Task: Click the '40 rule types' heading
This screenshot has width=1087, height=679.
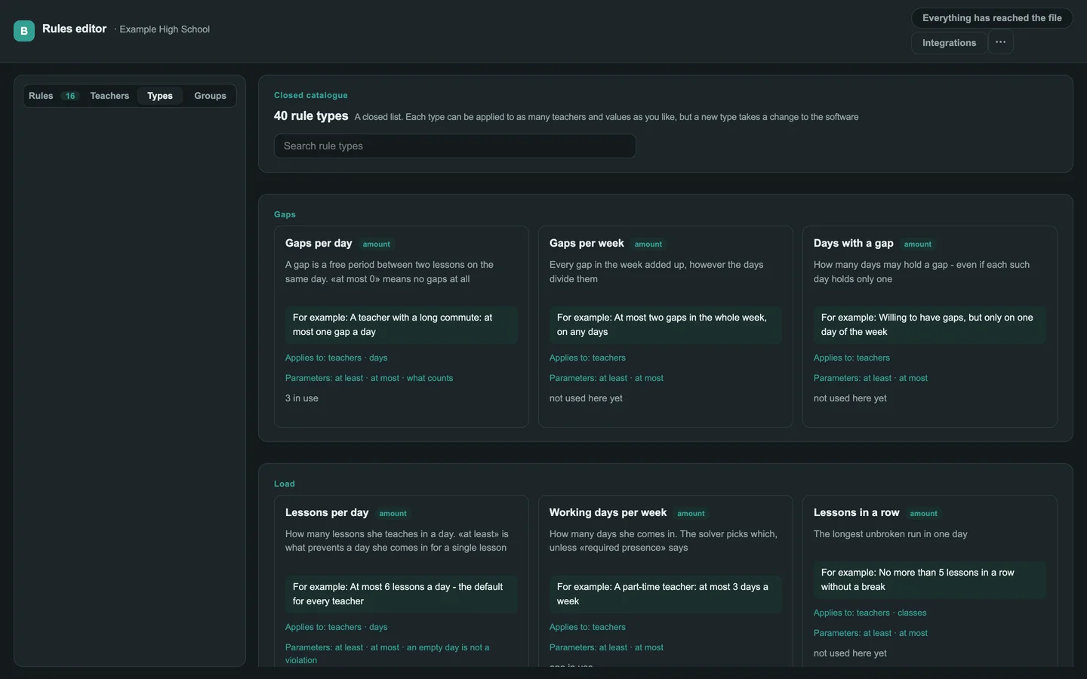Action: [x=311, y=116]
